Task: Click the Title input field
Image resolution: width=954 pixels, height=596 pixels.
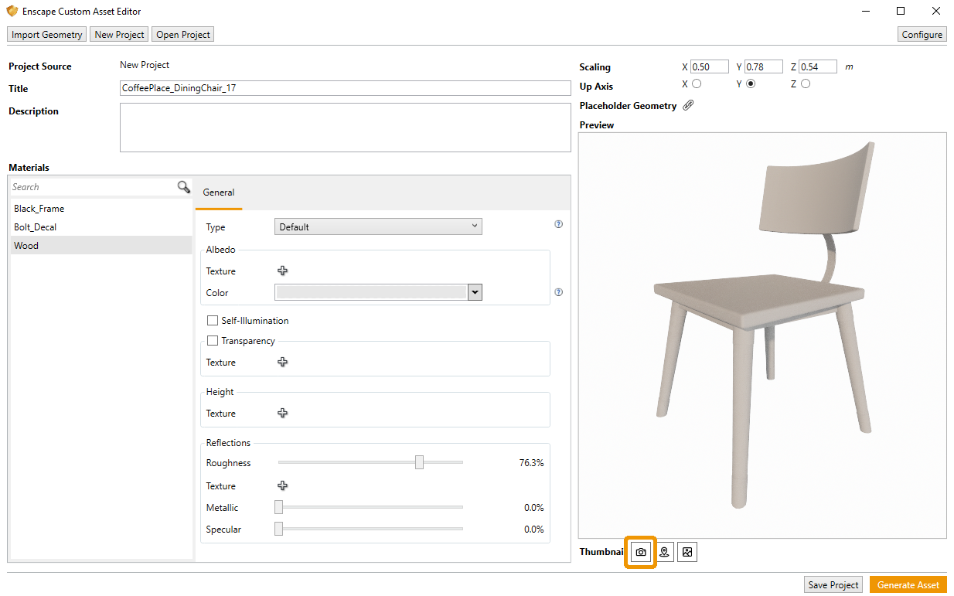Action: [x=345, y=87]
